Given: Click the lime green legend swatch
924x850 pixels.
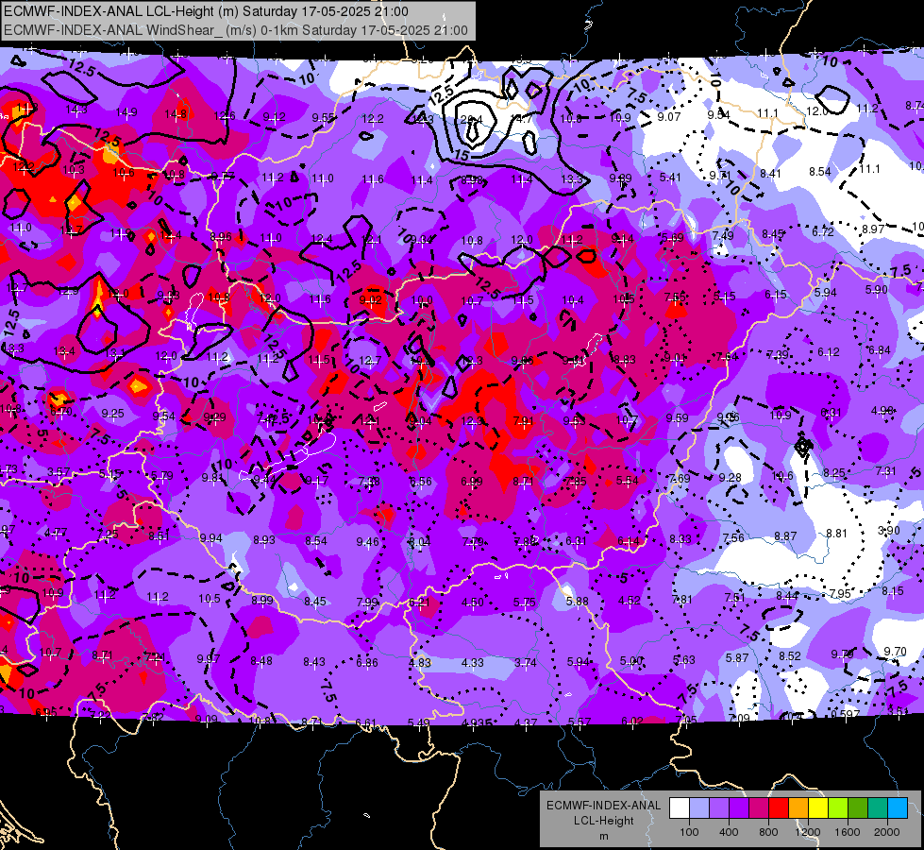Looking at the screenshot, I should pyautogui.click(x=838, y=808).
